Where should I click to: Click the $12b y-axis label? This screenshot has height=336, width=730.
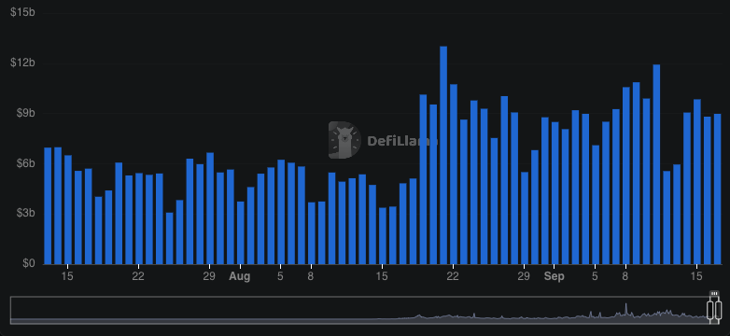click(x=22, y=63)
